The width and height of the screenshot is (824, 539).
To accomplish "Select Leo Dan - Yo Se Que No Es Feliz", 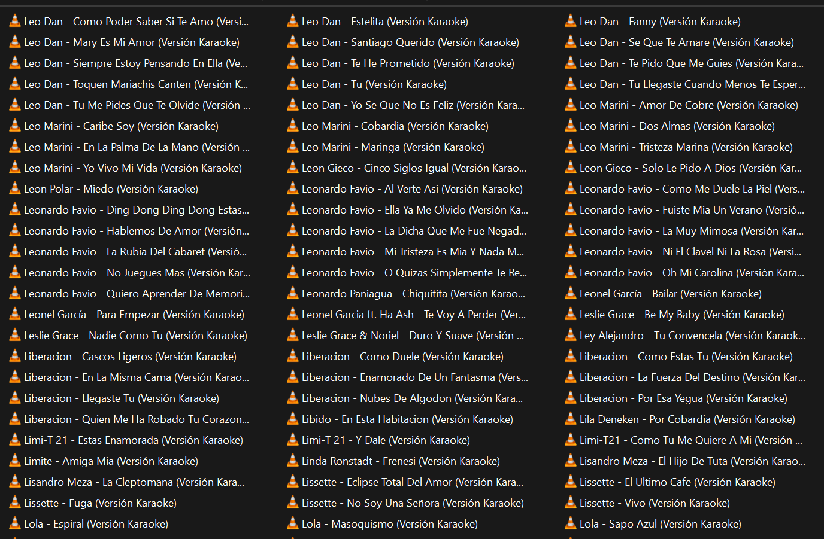I will coord(406,105).
